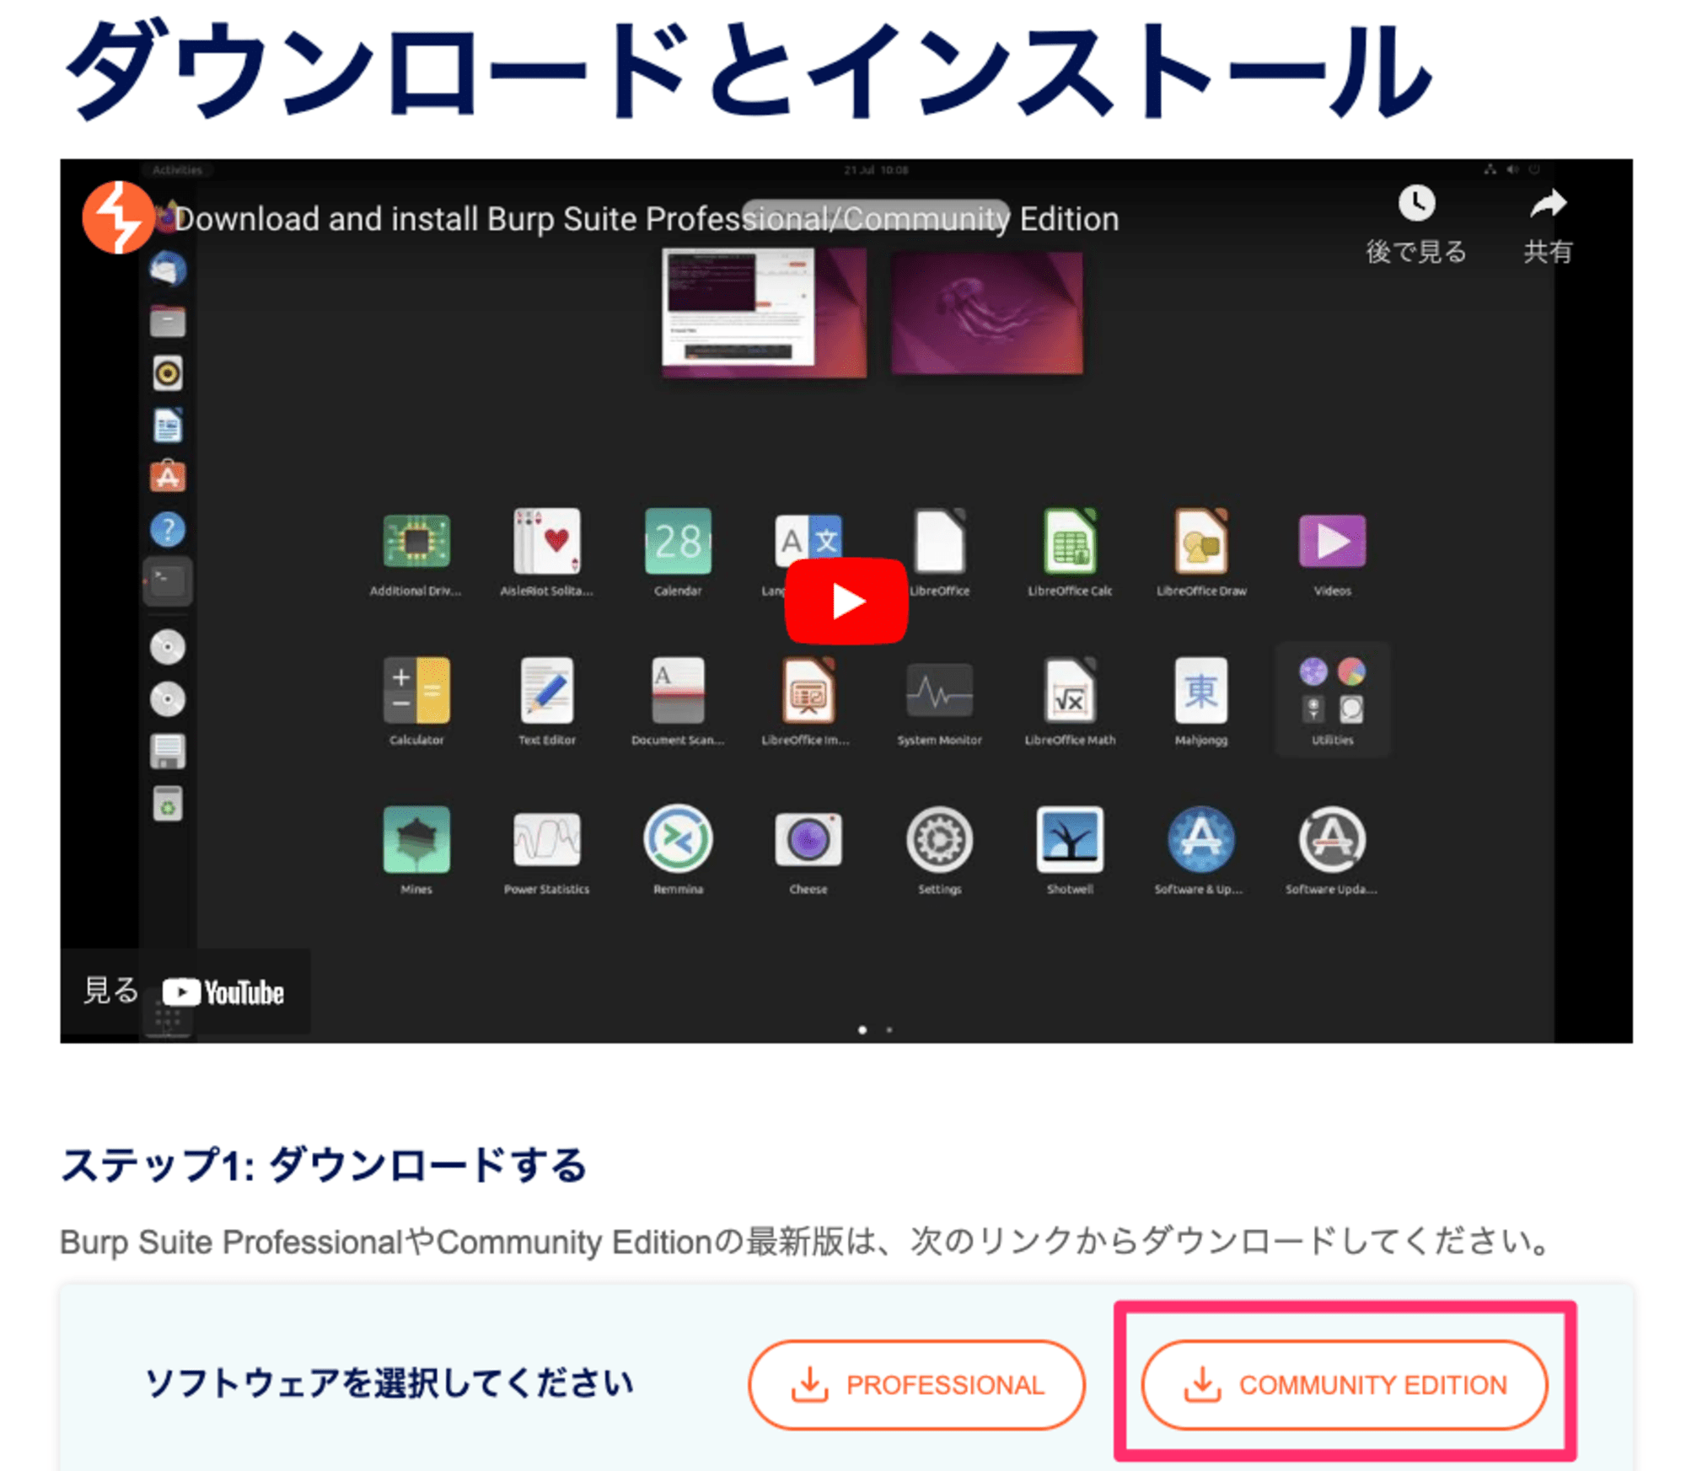Click the Burp Suite channel avatar
Image resolution: width=1686 pixels, height=1471 pixels.
click(118, 217)
